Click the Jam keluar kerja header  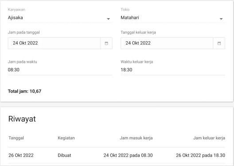tap(209, 138)
